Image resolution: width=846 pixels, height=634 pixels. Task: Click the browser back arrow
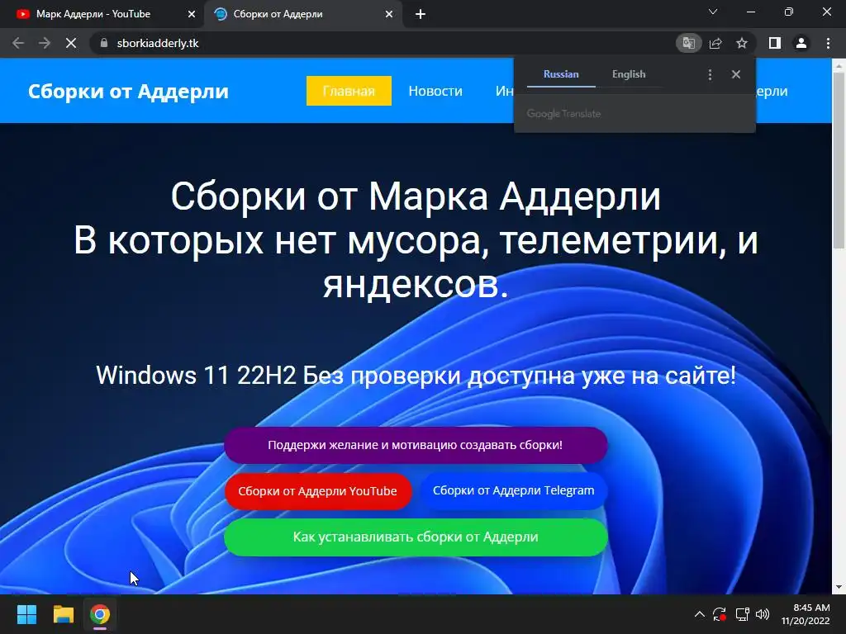click(18, 43)
